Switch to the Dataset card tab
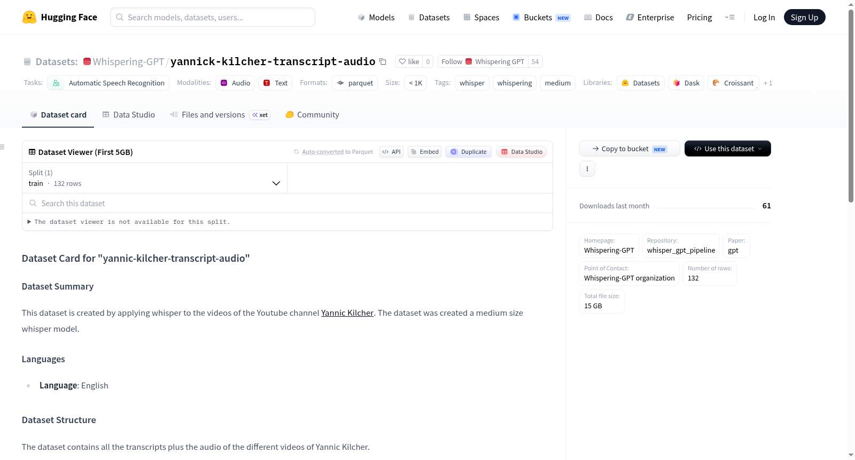The image size is (855, 460). [58, 114]
